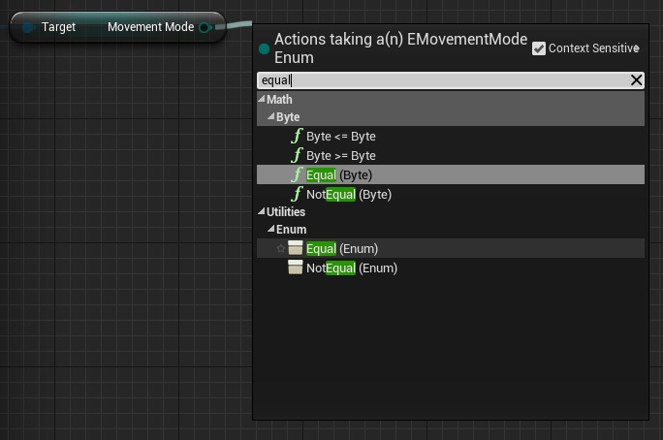This screenshot has width=663, height=440.
Task: Click the 'Actions taking a(n) EMovementMode Enum' title
Action: [x=400, y=48]
